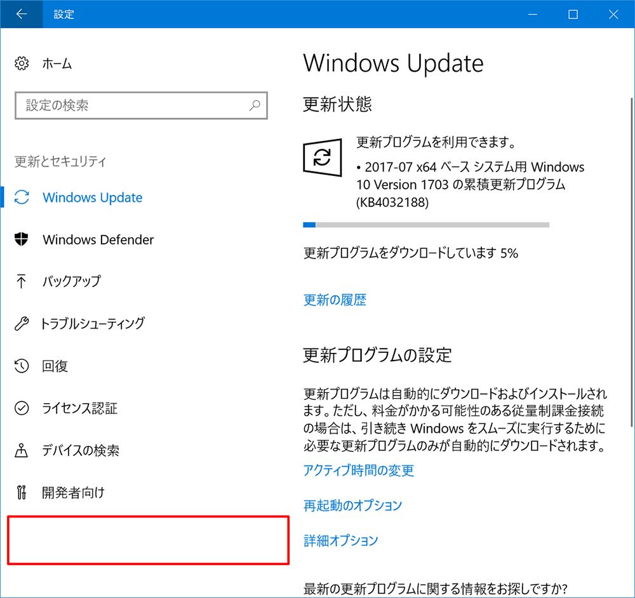Click the home gear icon
Viewport: 635px width, 598px height.
pos(22,63)
